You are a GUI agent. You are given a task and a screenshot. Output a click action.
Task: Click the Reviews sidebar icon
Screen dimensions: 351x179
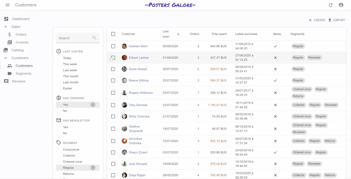(x=6, y=81)
